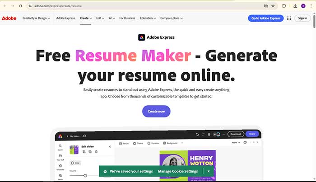Expand the Create dropdown menu
This screenshot has height=182, width=316.
(86, 18)
